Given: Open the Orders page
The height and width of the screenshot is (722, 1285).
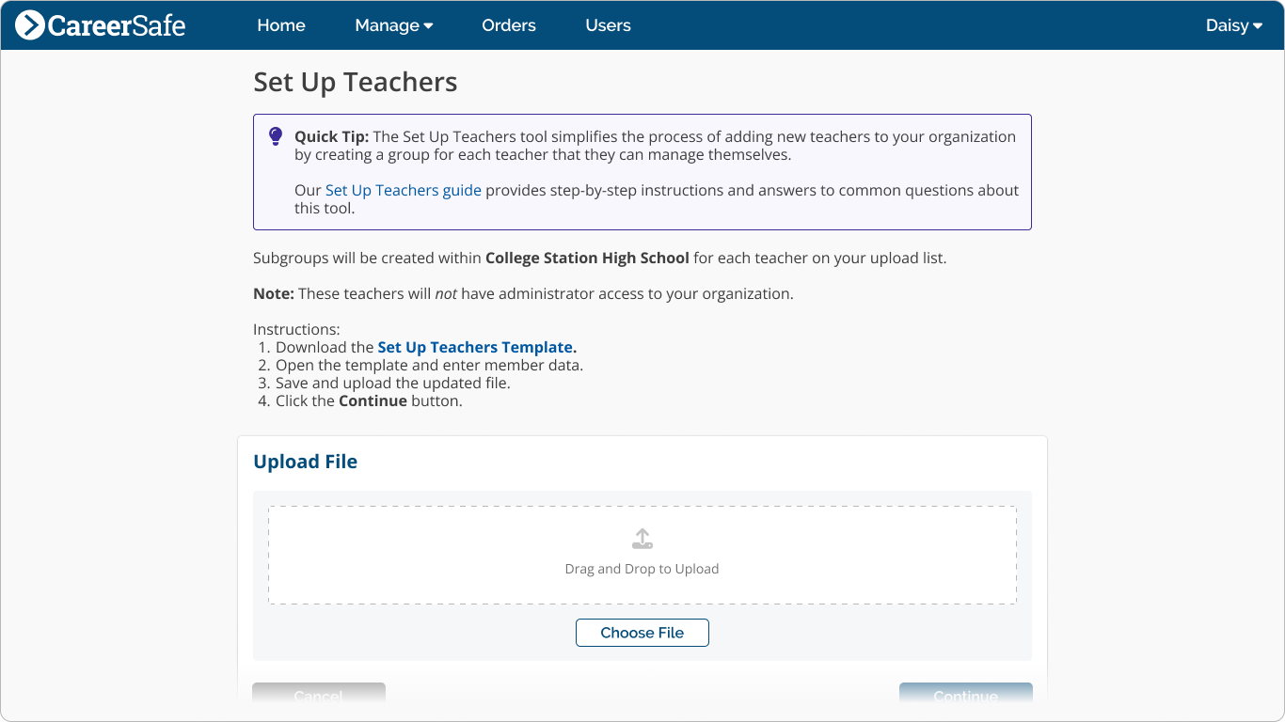Looking at the screenshot, I should tap(509, 25).
